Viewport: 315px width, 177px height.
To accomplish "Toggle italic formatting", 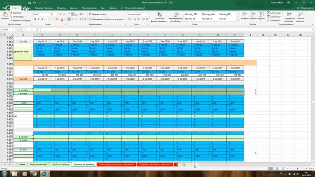I will click(x=38, y=19).
